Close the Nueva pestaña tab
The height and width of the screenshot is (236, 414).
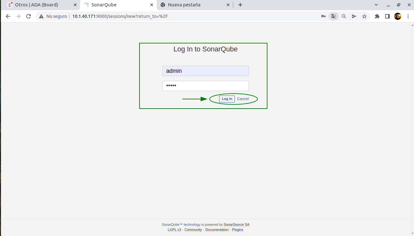click(x=228, y=5)
